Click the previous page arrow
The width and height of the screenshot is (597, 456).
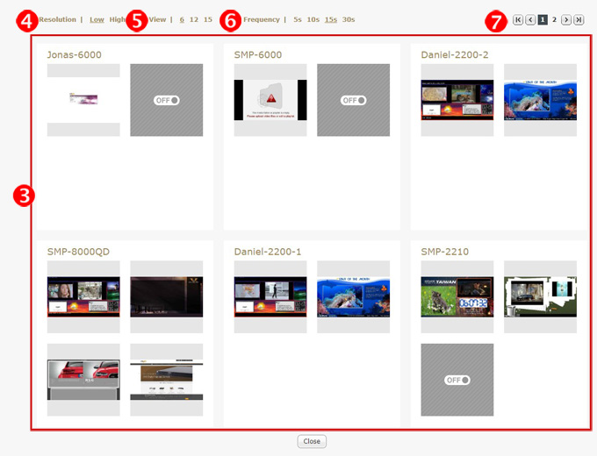(x=530, y=19)
